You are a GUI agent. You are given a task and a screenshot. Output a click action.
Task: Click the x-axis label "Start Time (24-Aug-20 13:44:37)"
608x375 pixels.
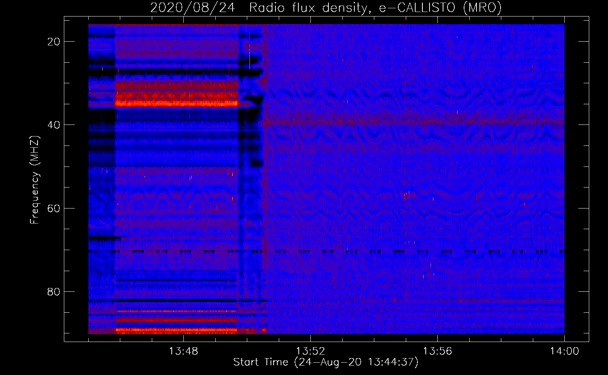326,362
